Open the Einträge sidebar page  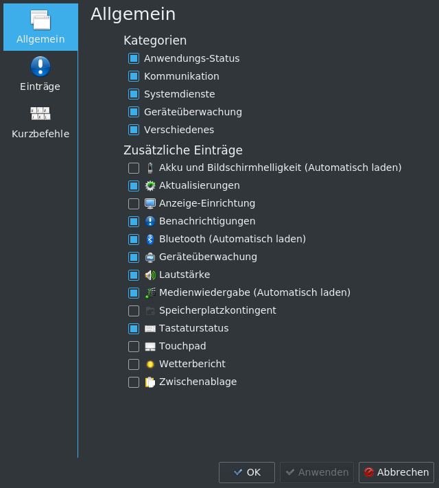point(40,74)
